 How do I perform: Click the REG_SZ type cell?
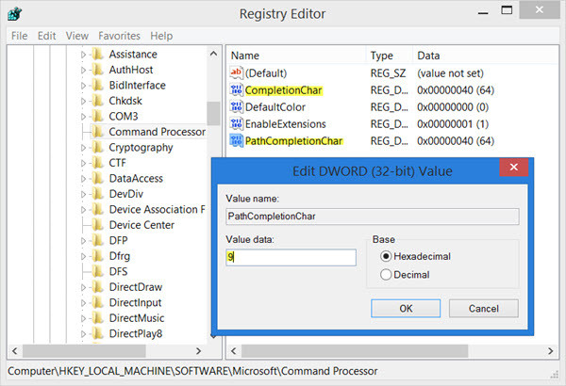coord(388,73)
